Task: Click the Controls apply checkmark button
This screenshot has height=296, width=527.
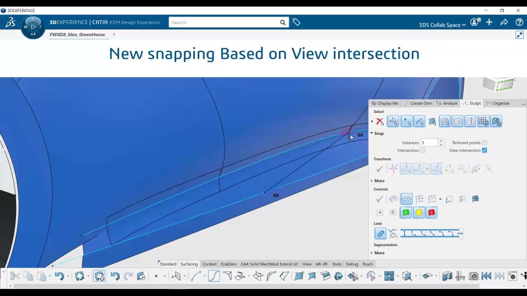Action: coord(380,199)
